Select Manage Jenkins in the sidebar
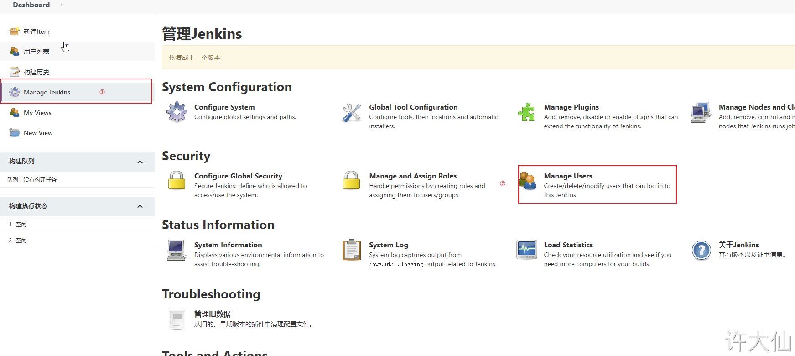 coord(47,92)
